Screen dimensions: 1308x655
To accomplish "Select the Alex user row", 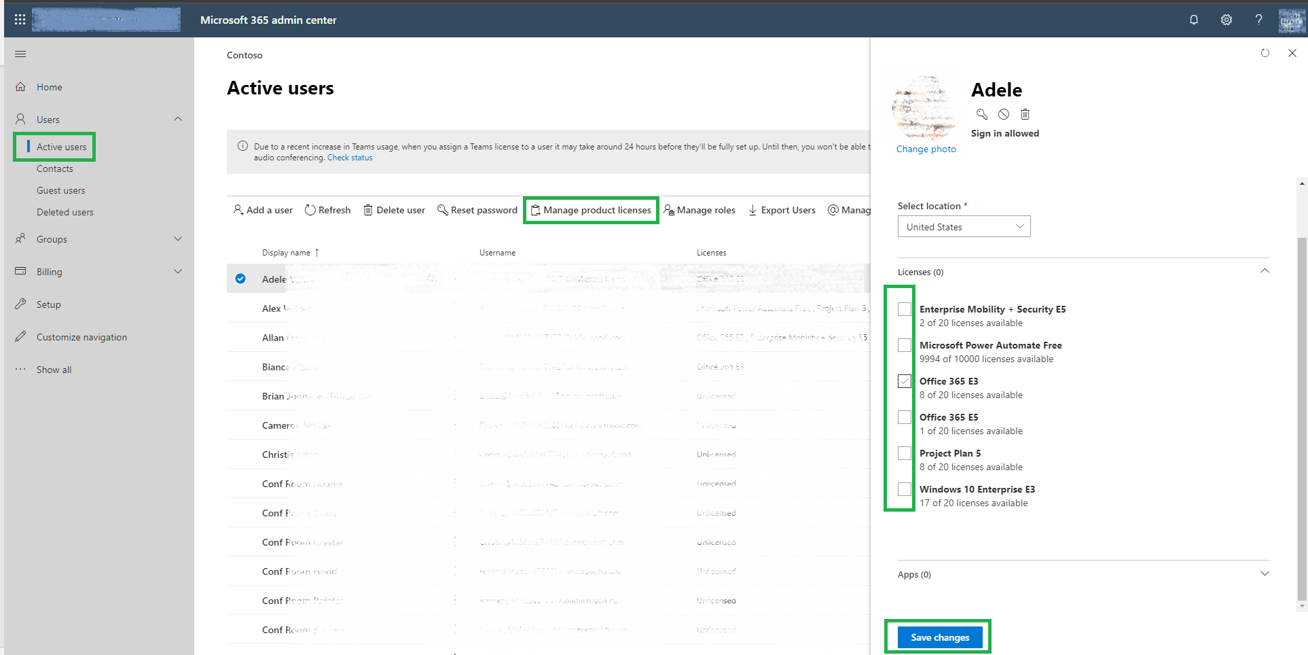I will pyautogui.click(x=548, y=308).
